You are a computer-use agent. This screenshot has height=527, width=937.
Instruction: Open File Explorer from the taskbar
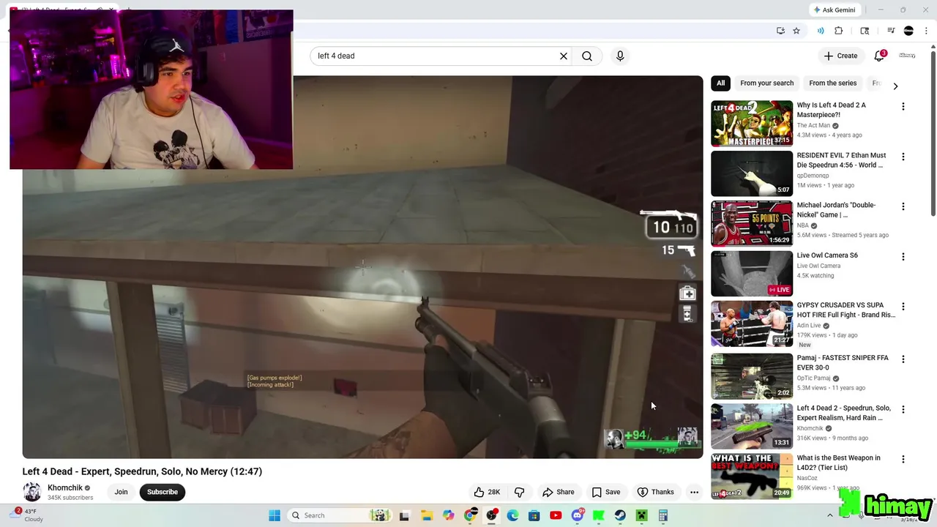[x=427, y=515]
